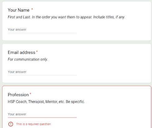Screen dimensions: 152x128
Task: Click 'Include titles, if any.' text
Action: point(109,17)
